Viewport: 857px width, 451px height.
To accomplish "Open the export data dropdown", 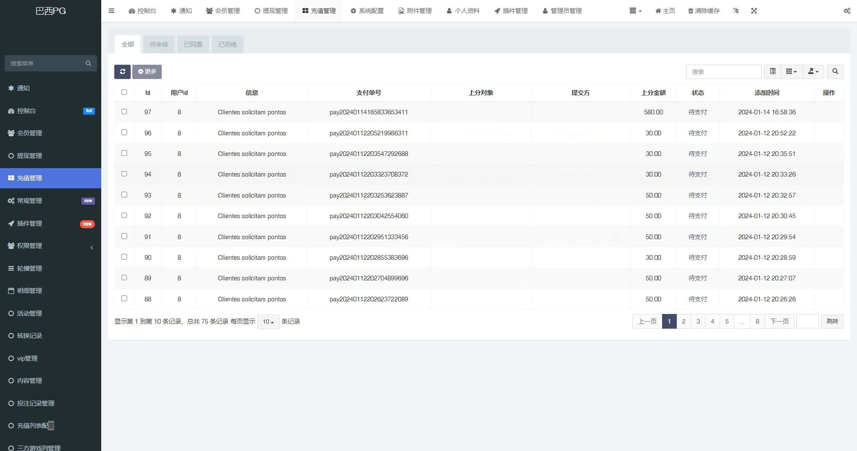I will pyautogui.click(x=813, y=71).
